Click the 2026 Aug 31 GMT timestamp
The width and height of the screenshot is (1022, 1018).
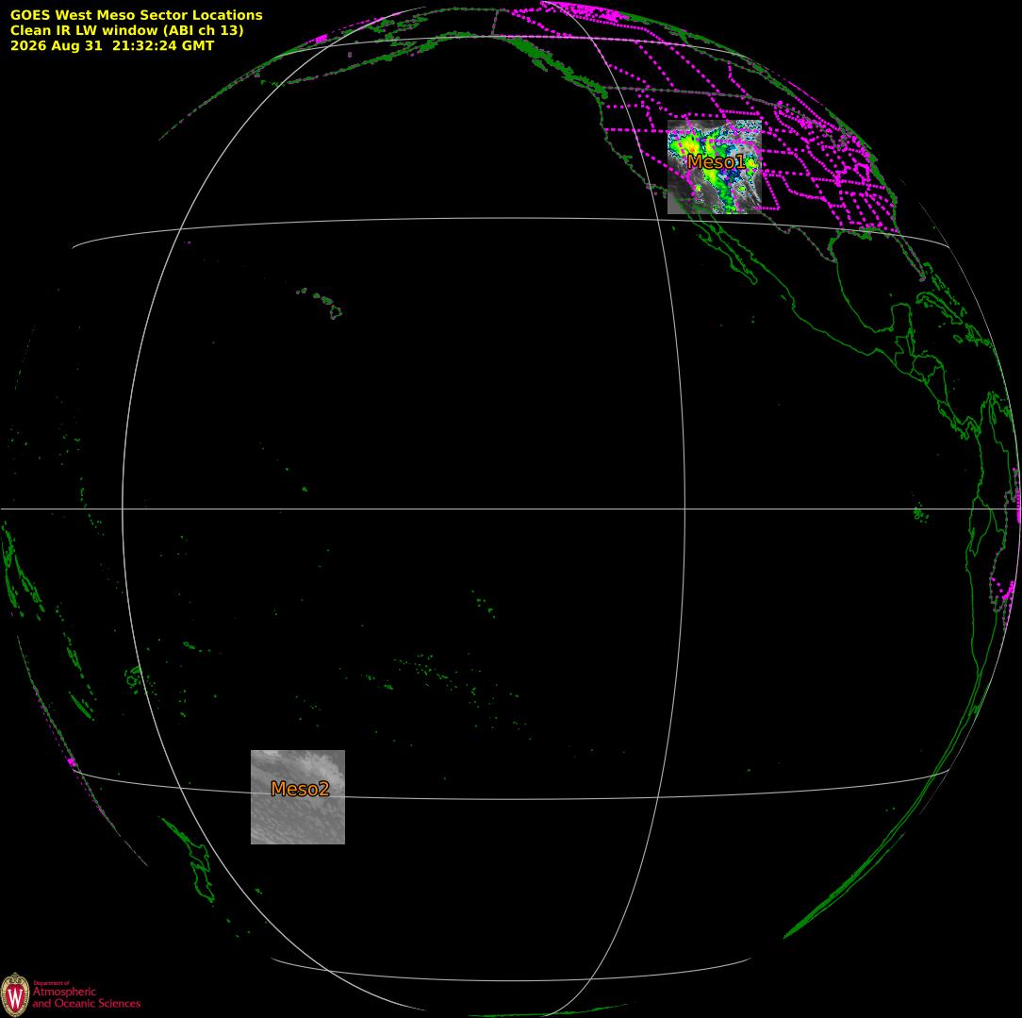tap(112, 45)
